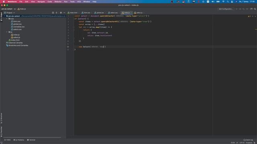Open the File menu
The width and height of the screenshot is (257, 144).
[x=21, y=2]
